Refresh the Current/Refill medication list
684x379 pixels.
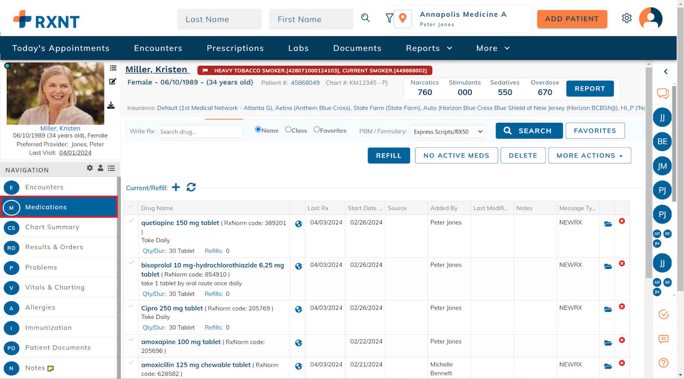coord(191,187)
